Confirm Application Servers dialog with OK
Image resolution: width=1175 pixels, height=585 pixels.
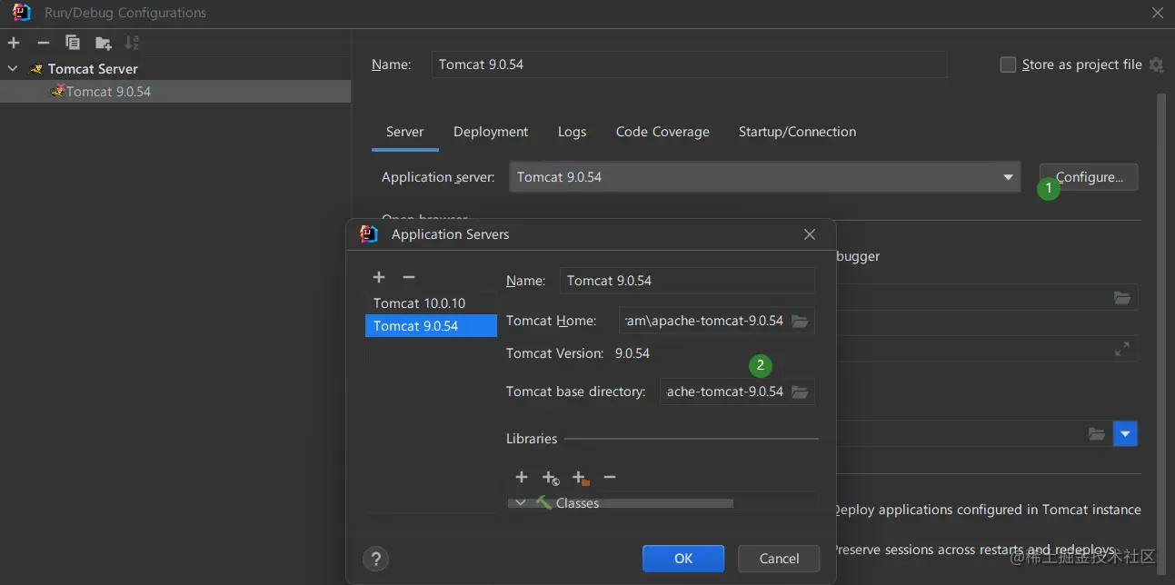tap(683, 559)
